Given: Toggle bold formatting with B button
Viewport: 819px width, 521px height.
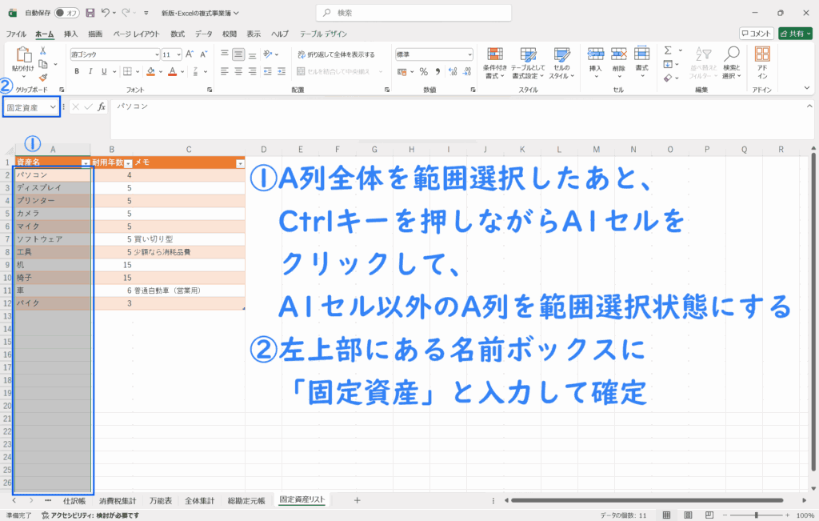Looking at the screenshot, I should (77, 70).
